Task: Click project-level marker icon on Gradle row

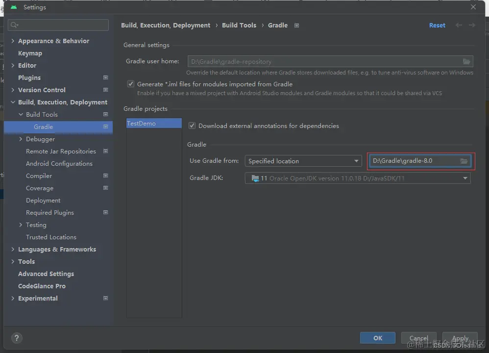Action: point(106,126)
